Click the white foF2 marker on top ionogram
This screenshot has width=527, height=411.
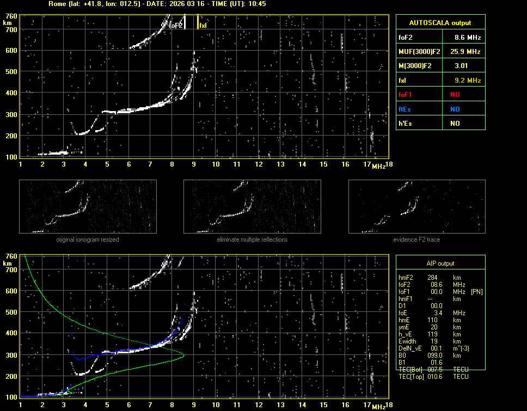pos(185,22)
